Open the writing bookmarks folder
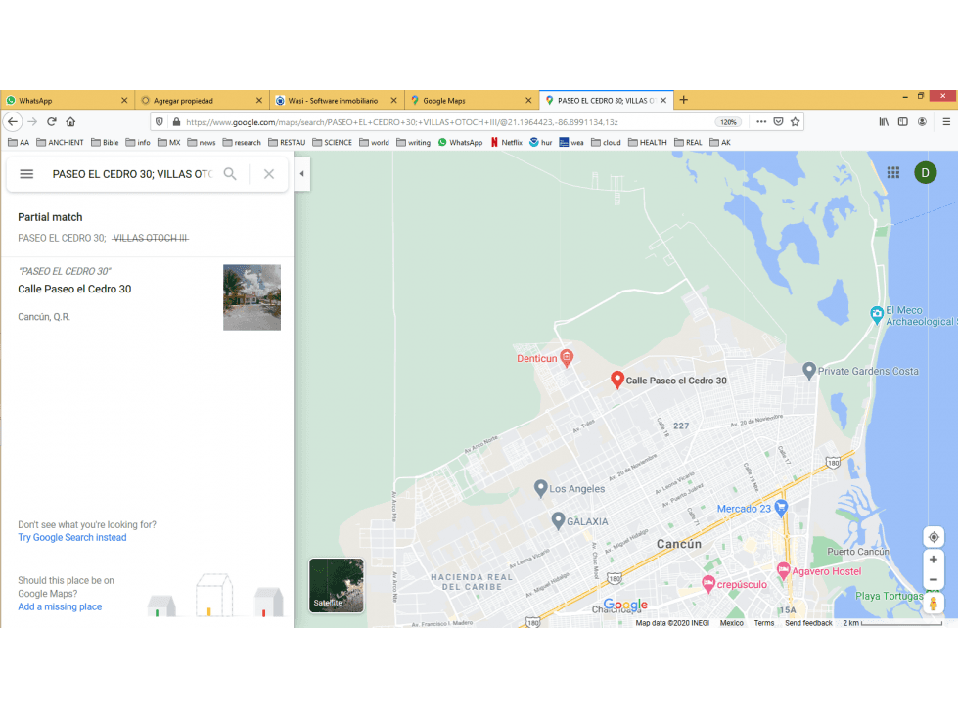Image resolution: width=958 pixels, height=718 pixels. pyautogui.click(x=414, y=142)
